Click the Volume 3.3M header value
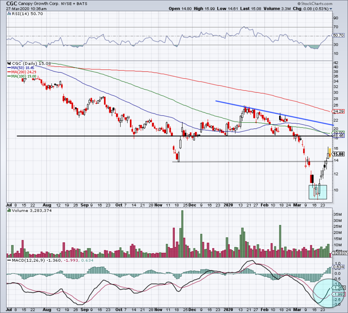This screenshot has width=348, height=313. [x=277, y=9]
